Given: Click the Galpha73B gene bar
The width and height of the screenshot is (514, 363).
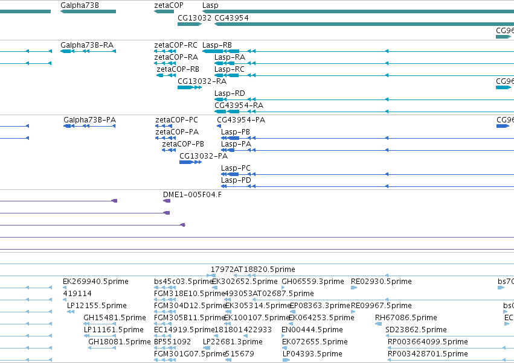Looking at the screenshot, I should [88, 11].
